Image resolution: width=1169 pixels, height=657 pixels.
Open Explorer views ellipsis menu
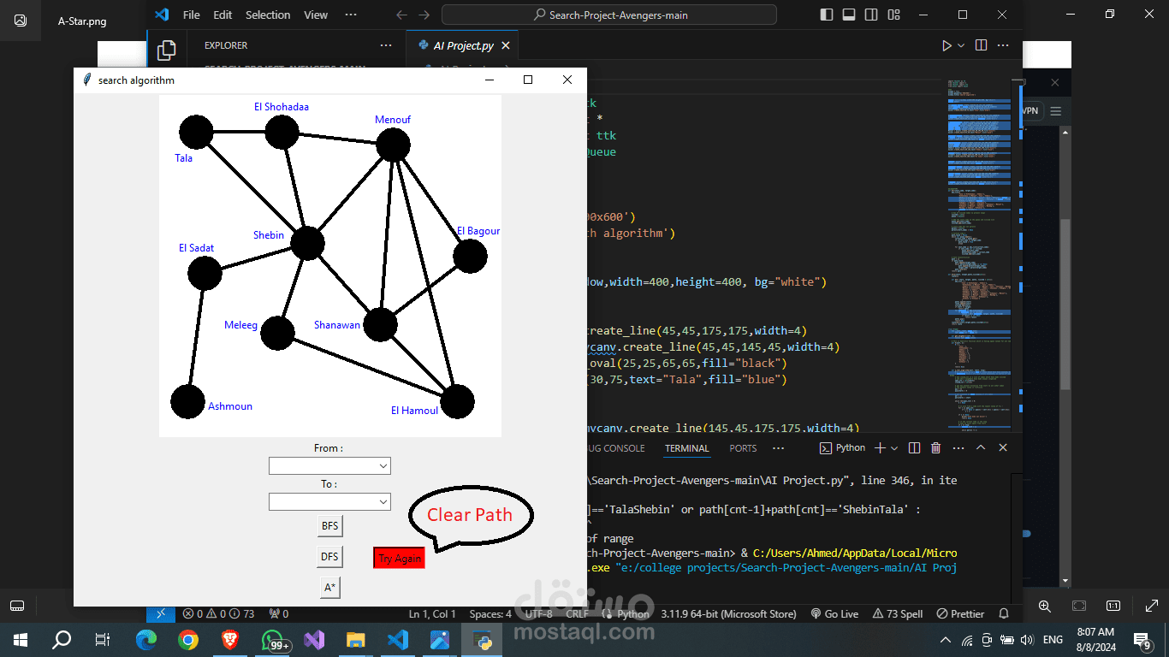(386, 46)
